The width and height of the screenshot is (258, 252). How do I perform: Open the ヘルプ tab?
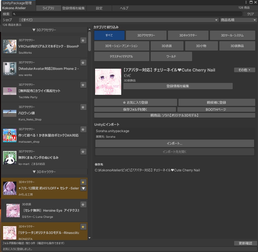124,8
